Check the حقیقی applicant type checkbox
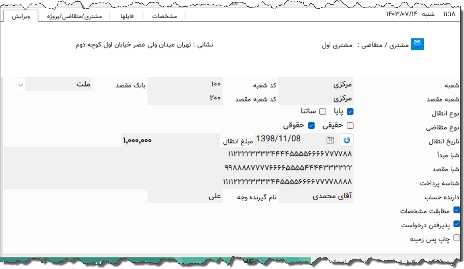464x269 pixels. tap(350, 125)
